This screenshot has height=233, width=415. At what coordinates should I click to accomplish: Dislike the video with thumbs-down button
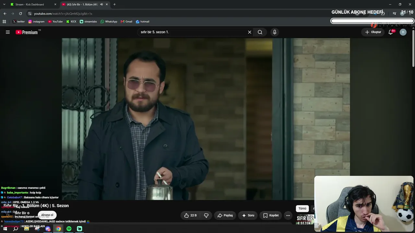click(206, 216)
